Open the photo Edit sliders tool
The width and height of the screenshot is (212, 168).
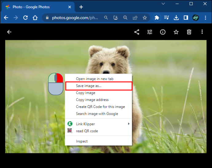[x=150, y=32]
